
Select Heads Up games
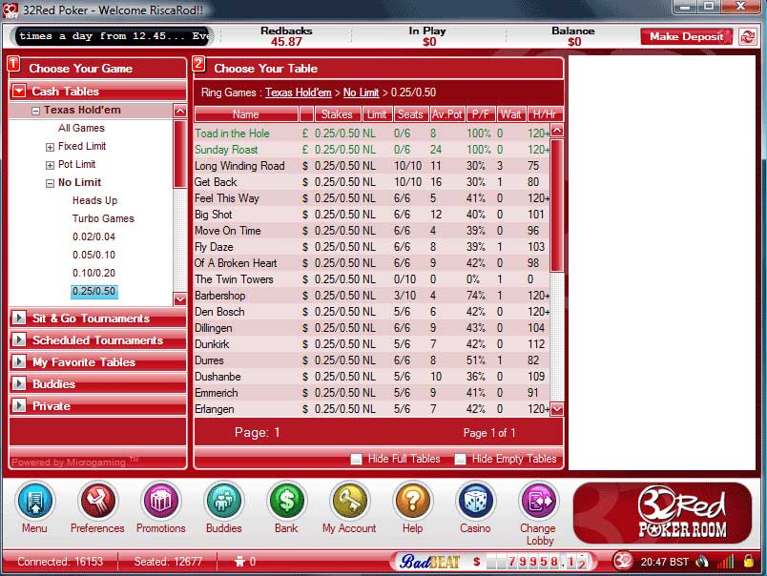click(94, 200)
